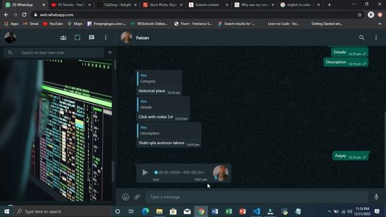Open volume control in system tray
Screen dimensions: 386x217
pyautogui.click(x=350, y=212)
